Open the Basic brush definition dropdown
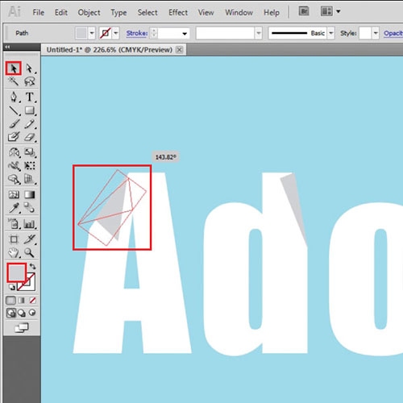The width and height of the screenshot is (403, 403). [331, 33]
